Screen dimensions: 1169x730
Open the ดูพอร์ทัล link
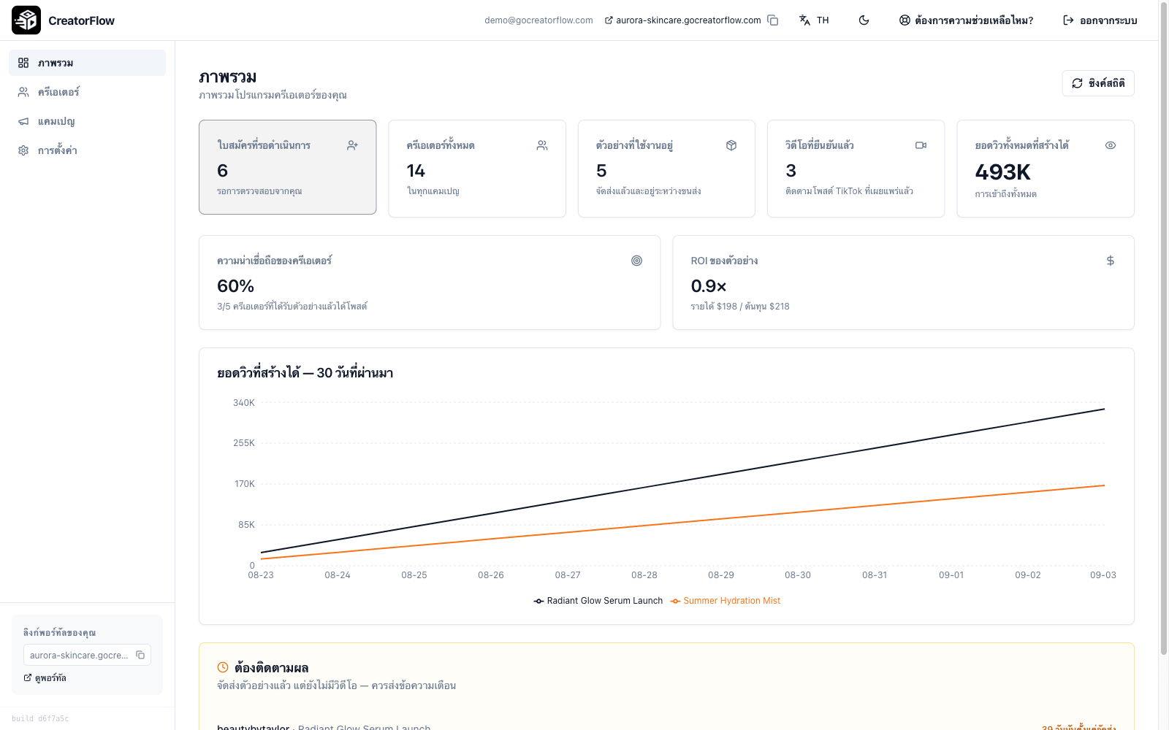click(x=45, y=678)
